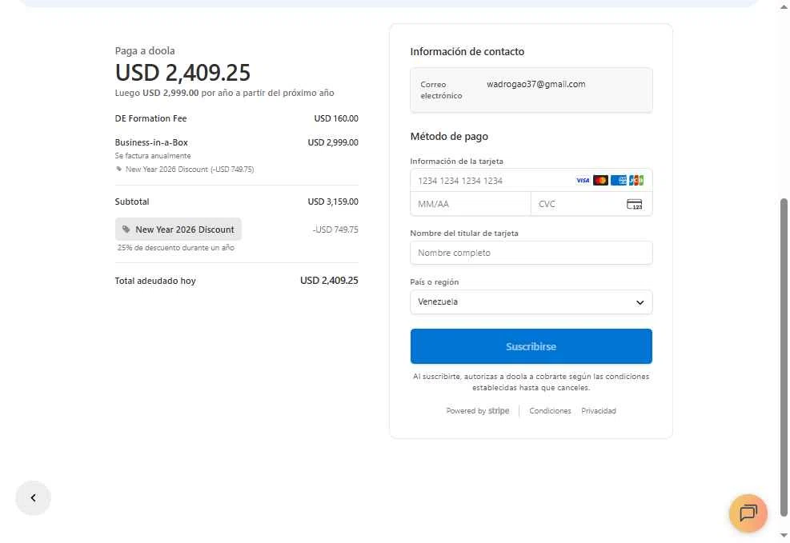The width and height of the screenshot is (790, 543).
Task: Click the CVC card help icon
Action: click(634, 204)
